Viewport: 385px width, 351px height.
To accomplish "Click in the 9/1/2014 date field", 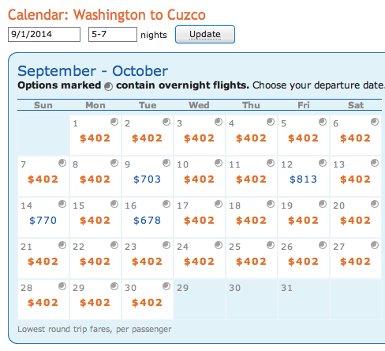I will (x=44, y=34).
